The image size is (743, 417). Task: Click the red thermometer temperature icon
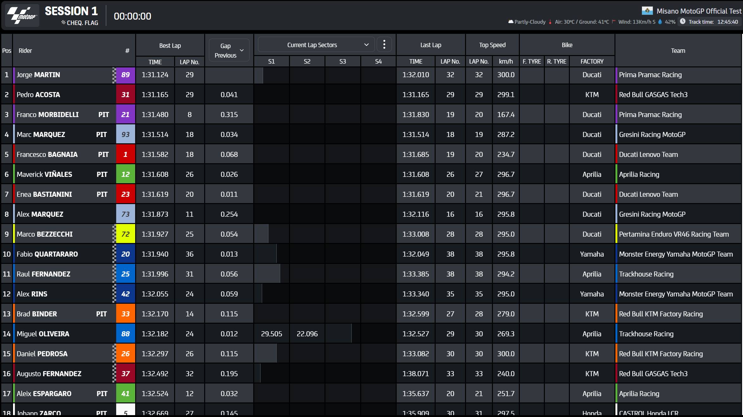pyautogui.click(x=550, y=22)
